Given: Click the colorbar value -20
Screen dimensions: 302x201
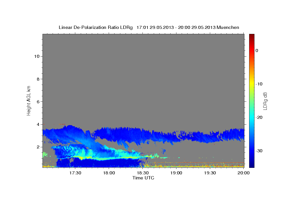Looking at the screenshot, I should [259, 117].
